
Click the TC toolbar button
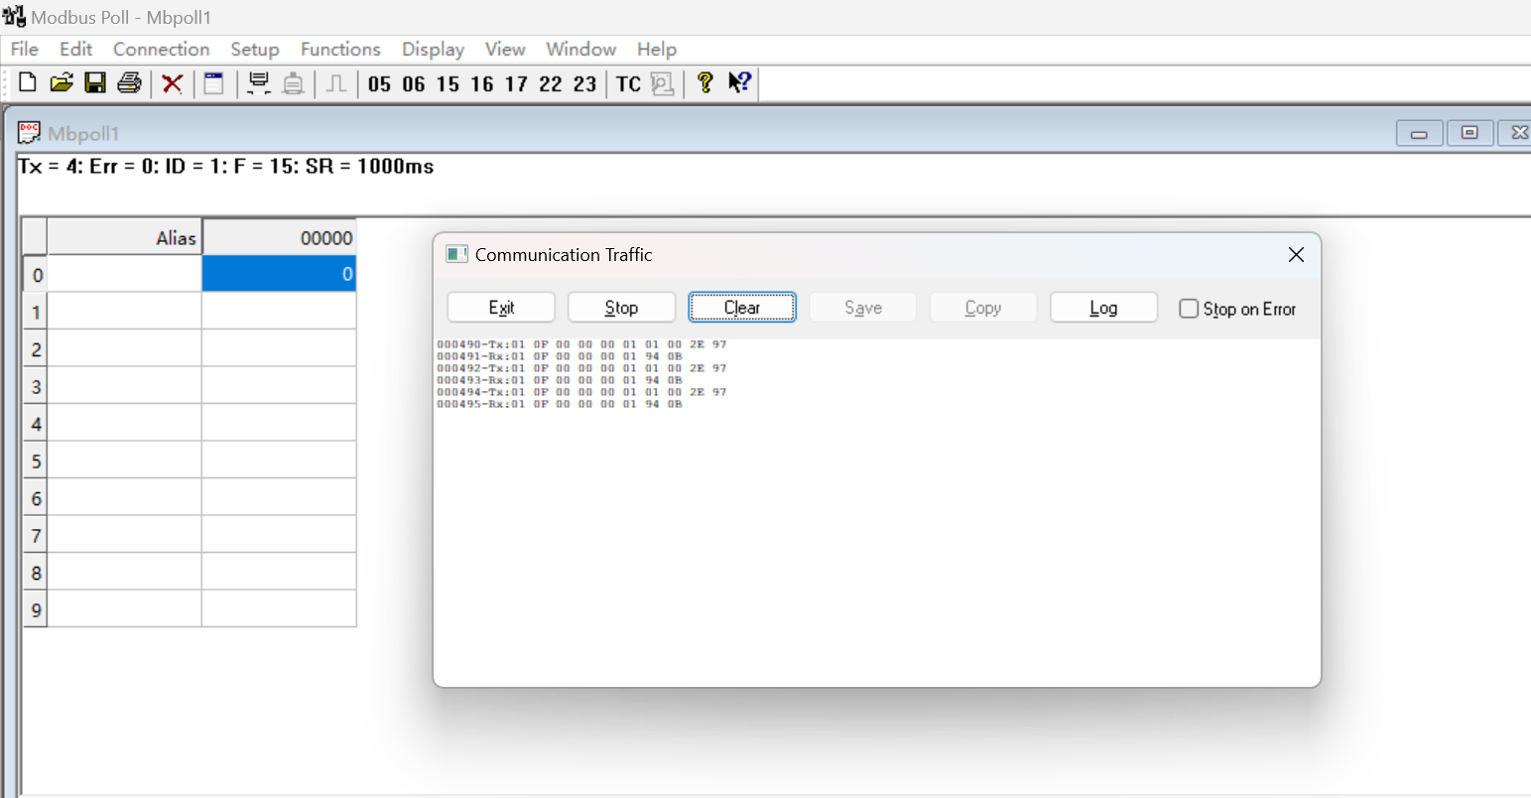tap(629, 84)
